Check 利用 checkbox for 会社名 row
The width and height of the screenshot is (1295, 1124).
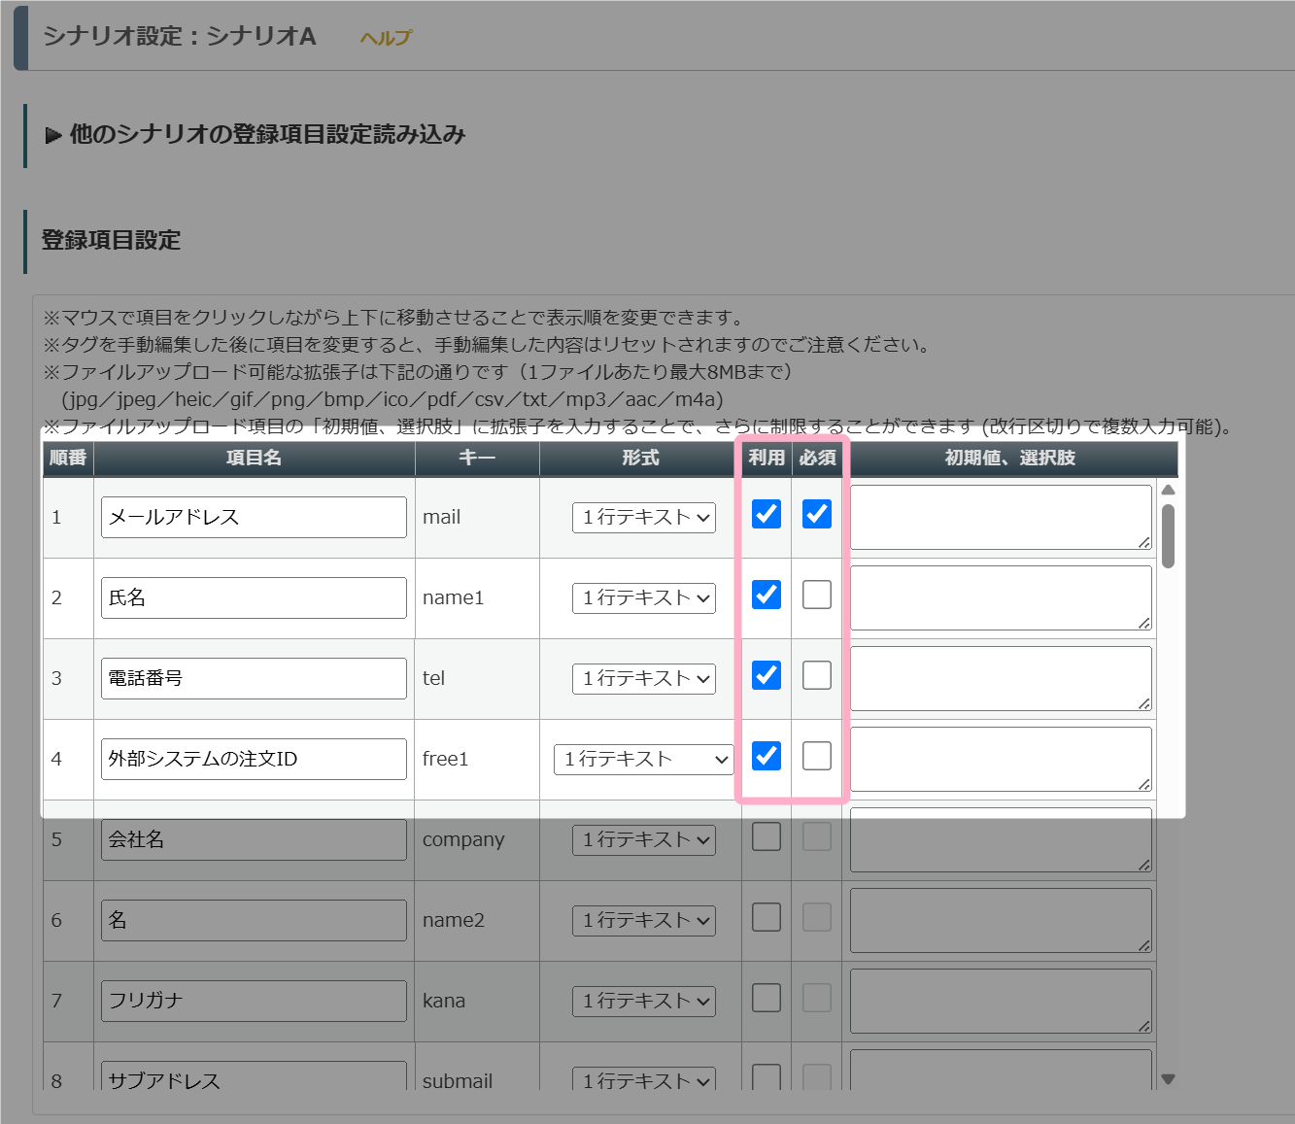(767, 836)
